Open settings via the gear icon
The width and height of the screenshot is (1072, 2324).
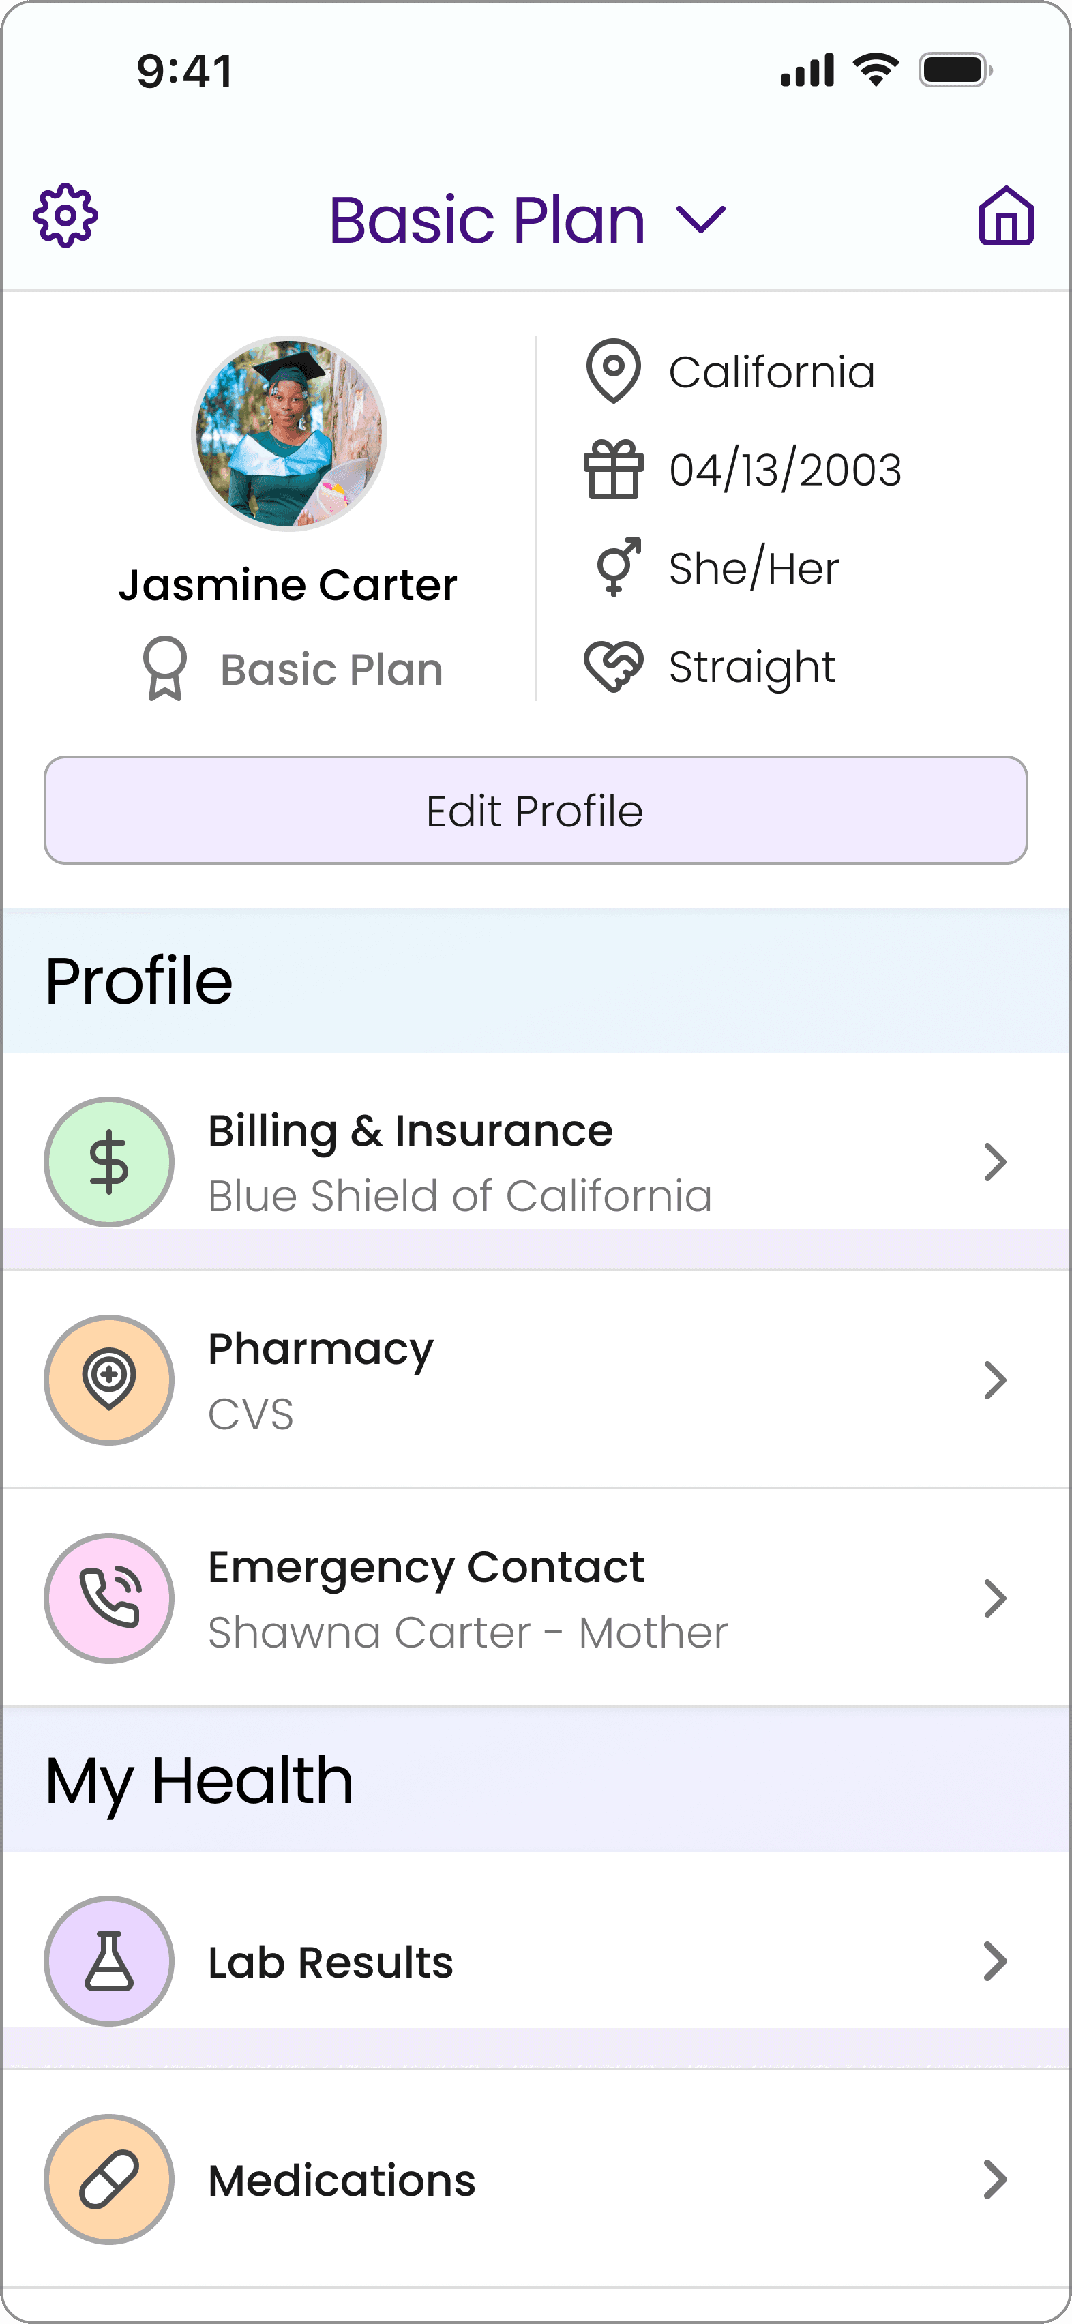[66, 217]
